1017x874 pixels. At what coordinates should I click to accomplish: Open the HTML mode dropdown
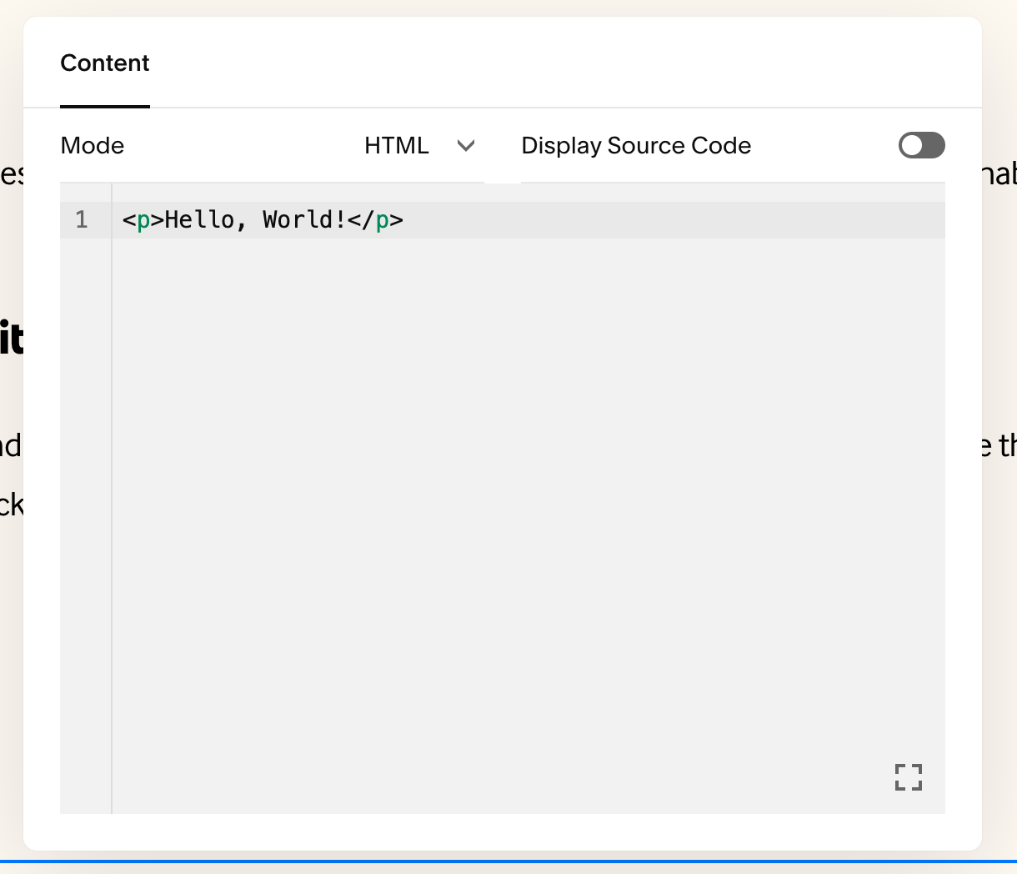[397, 146]
